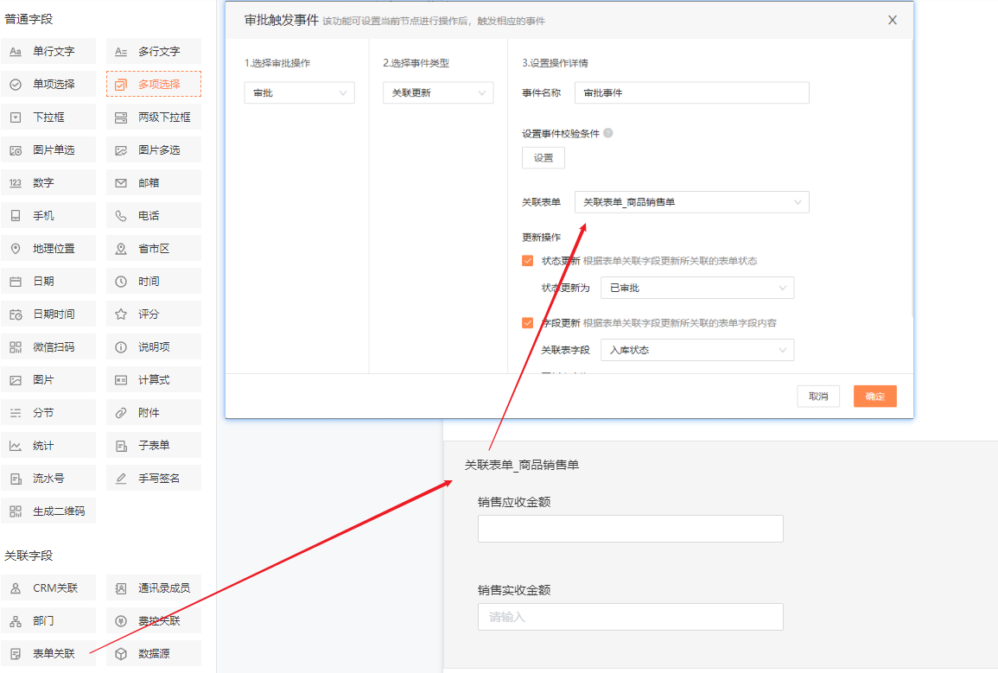The height and width of the screenshot is (673, 998).
Task: Add the 电话 field icon
Action: [x=121, y=216]
